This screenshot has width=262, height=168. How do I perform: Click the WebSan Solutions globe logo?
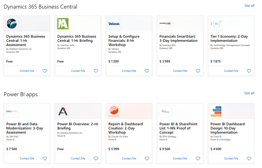12,24
